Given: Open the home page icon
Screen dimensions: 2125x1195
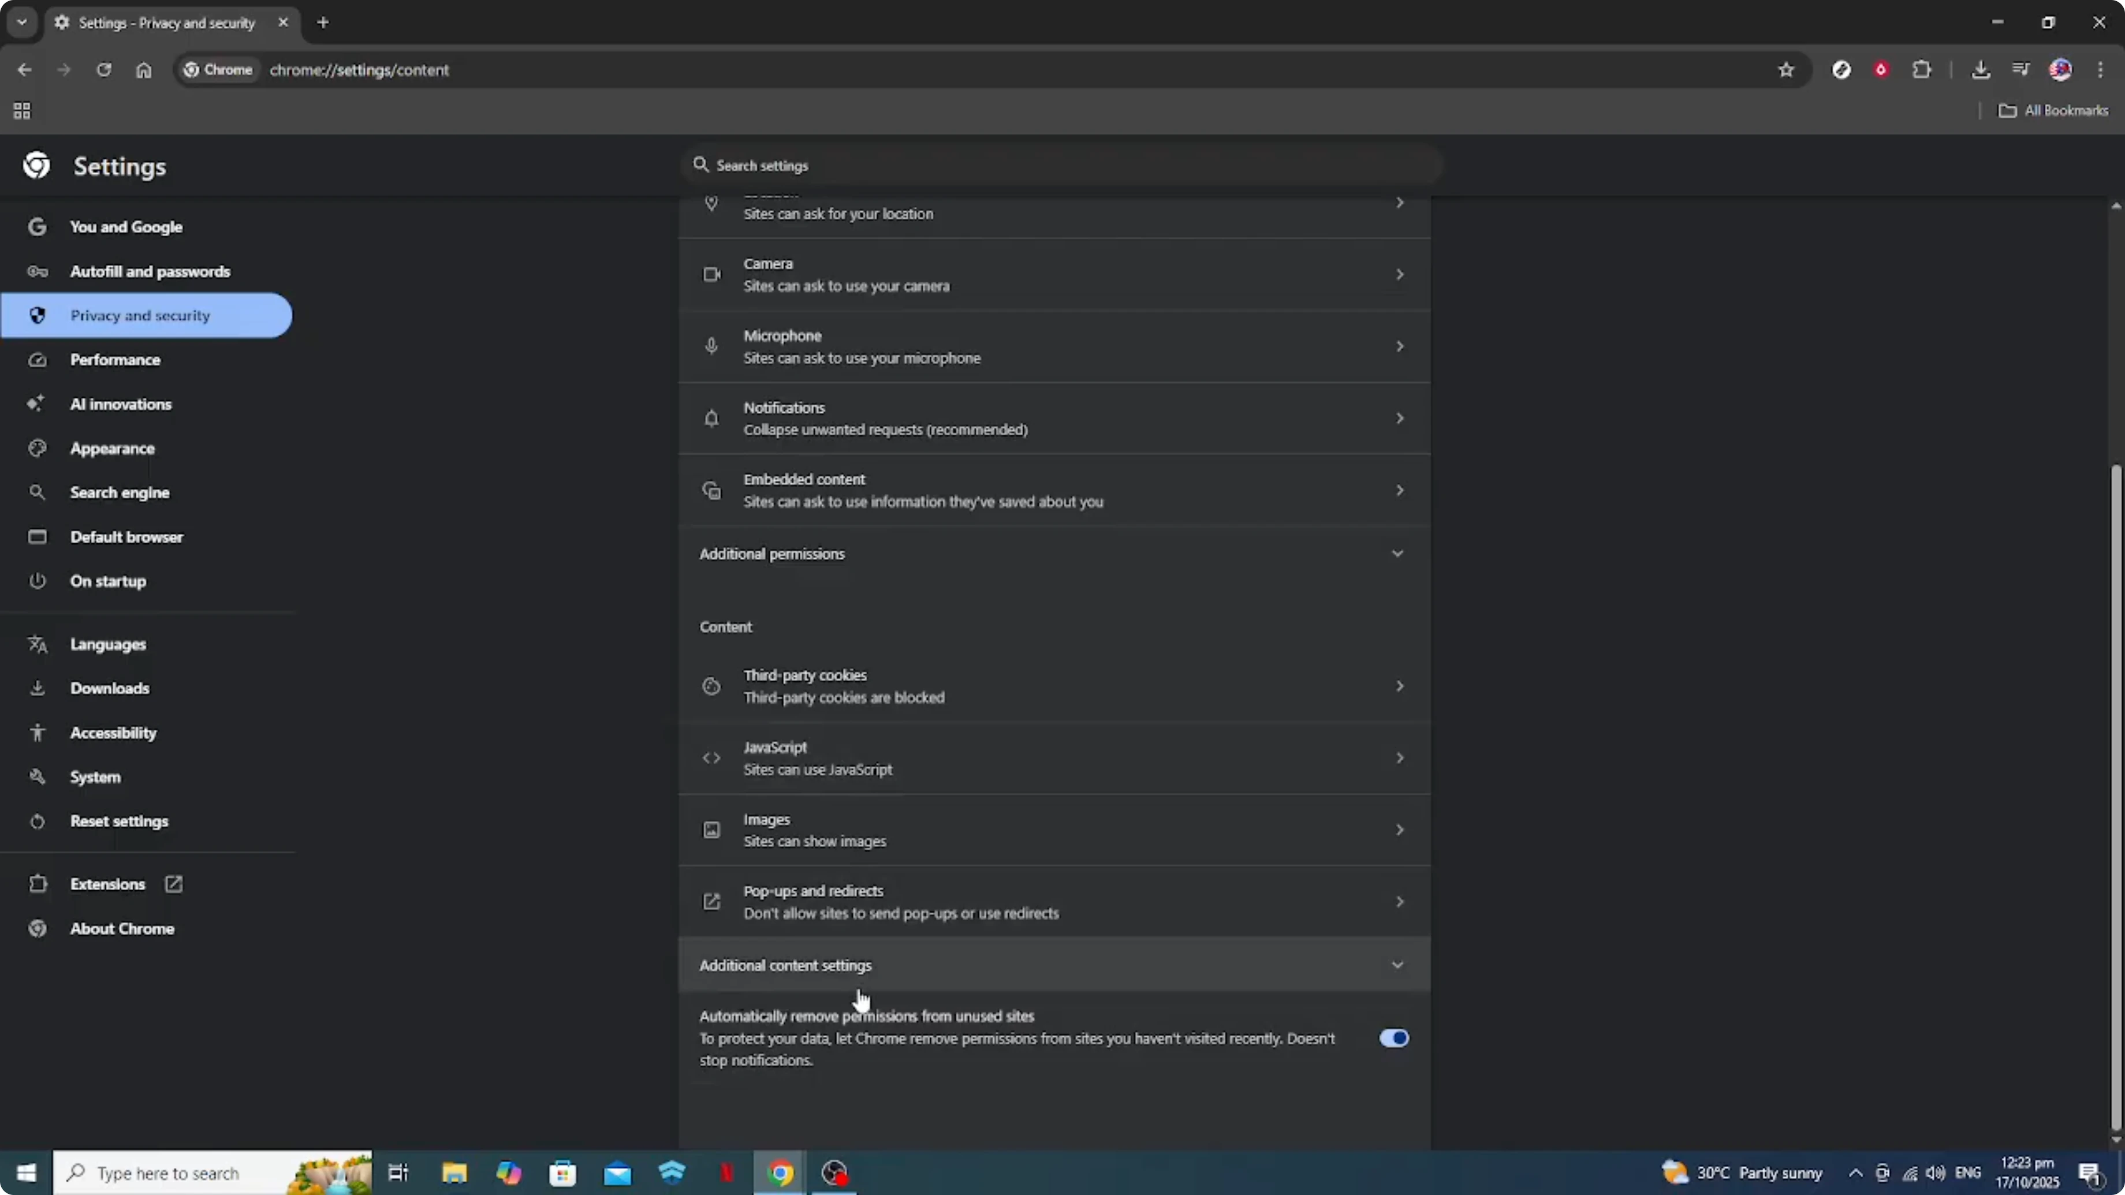Looking at the screenshot, I should point(144,70).
